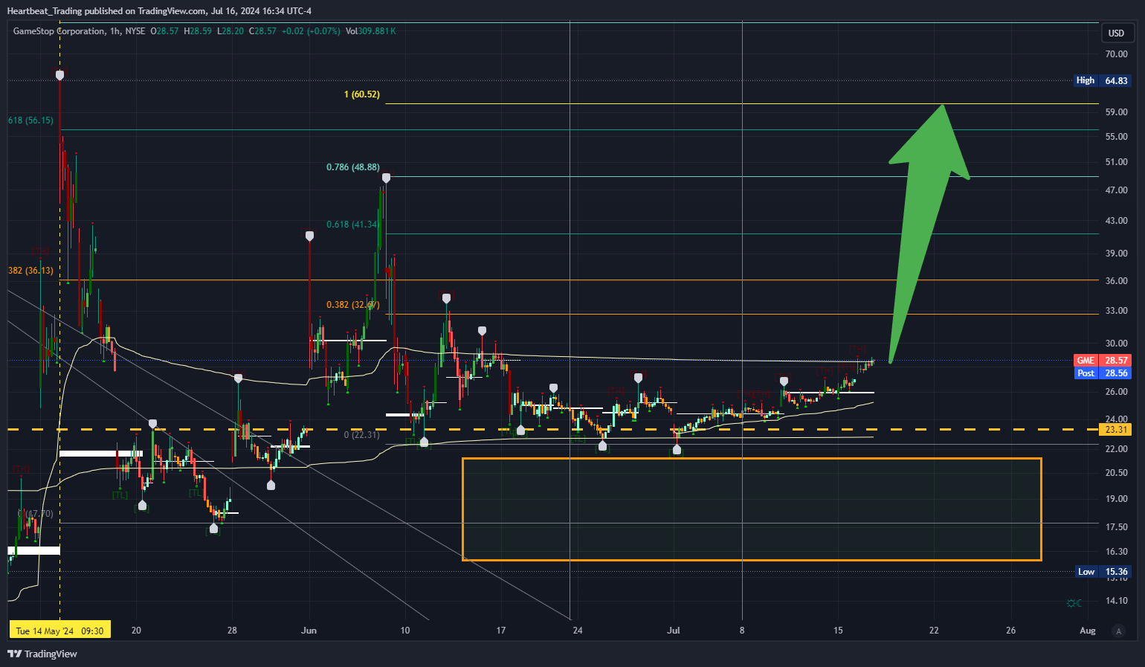
Task: Click the 70.00 price axis value
Action: tap(1116, 54)
